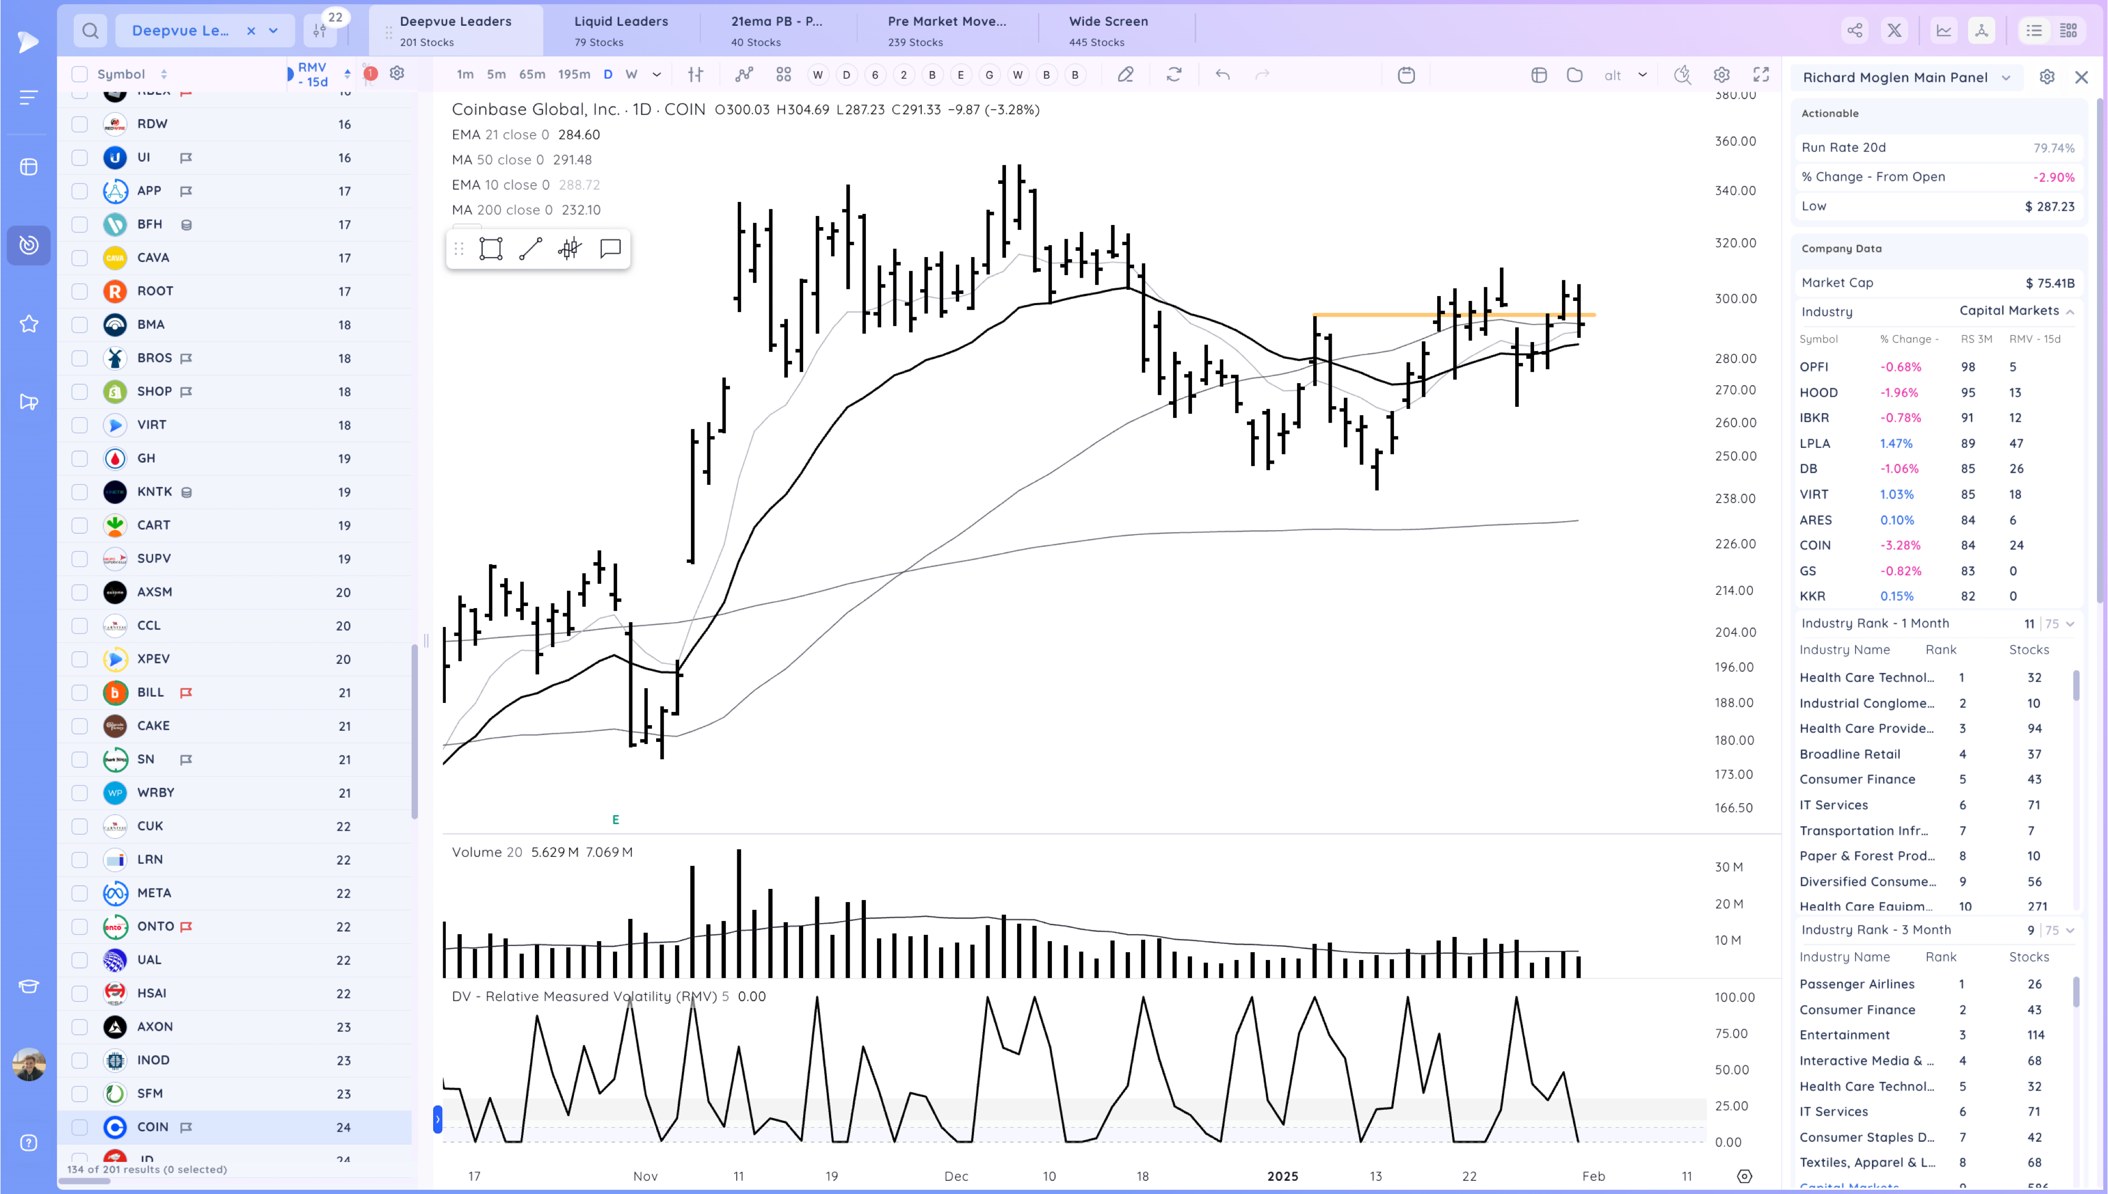The width and height of the screenshot is (2108, 1194).
Task: Click the comment note tool icon
Action: 610,249
